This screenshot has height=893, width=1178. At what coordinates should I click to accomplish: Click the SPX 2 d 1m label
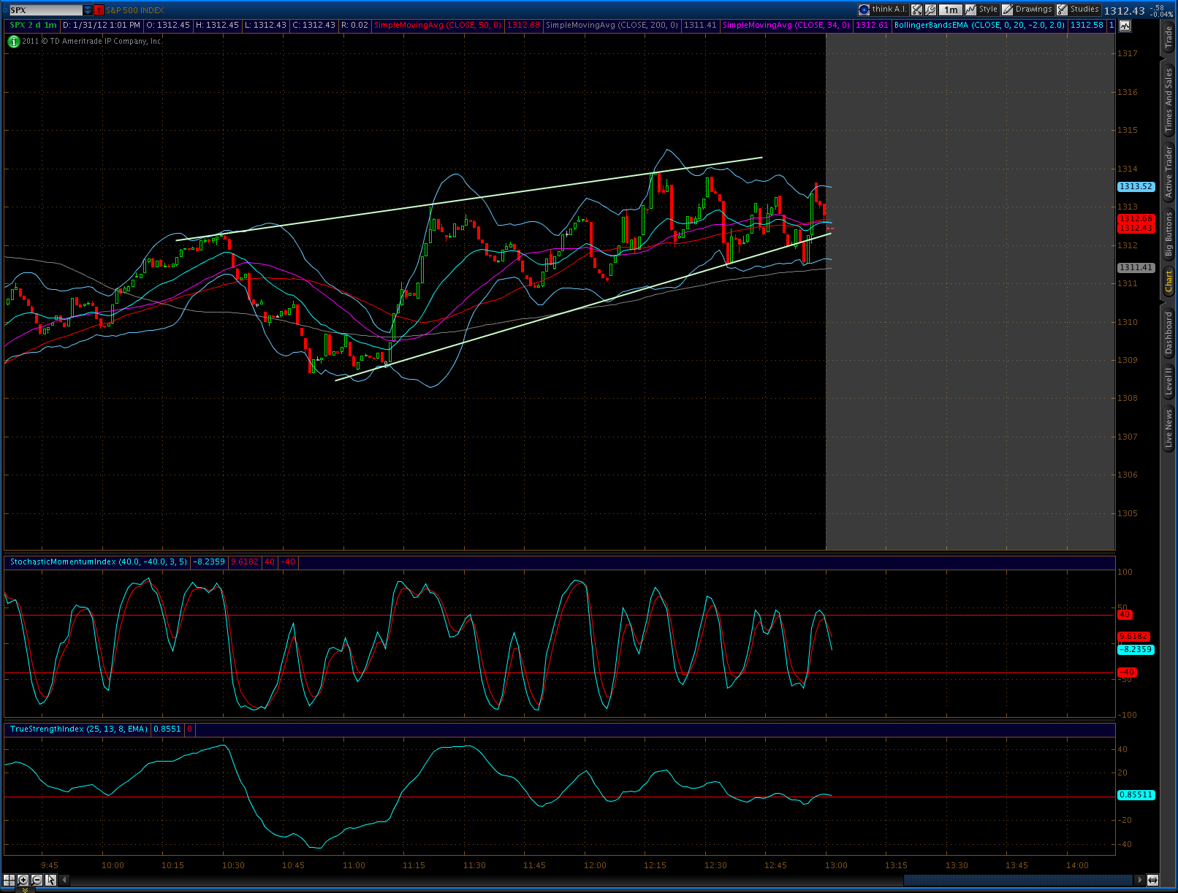[x=34, y=25]
